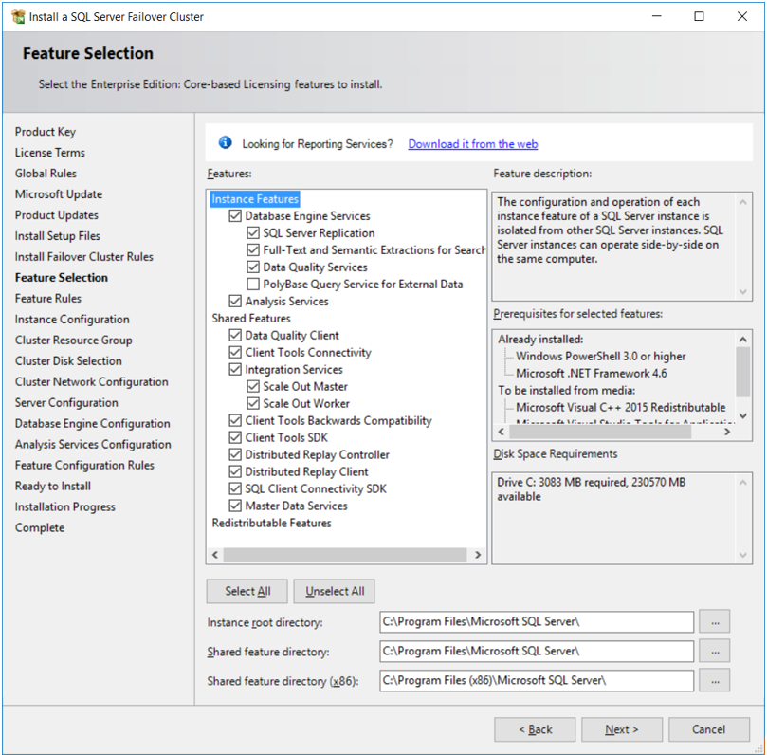Image resolution: width=767 pixels, height=755 pixels.
Task: Click features list horizontal scrollbar right arrow
Action: coord(478,555)
